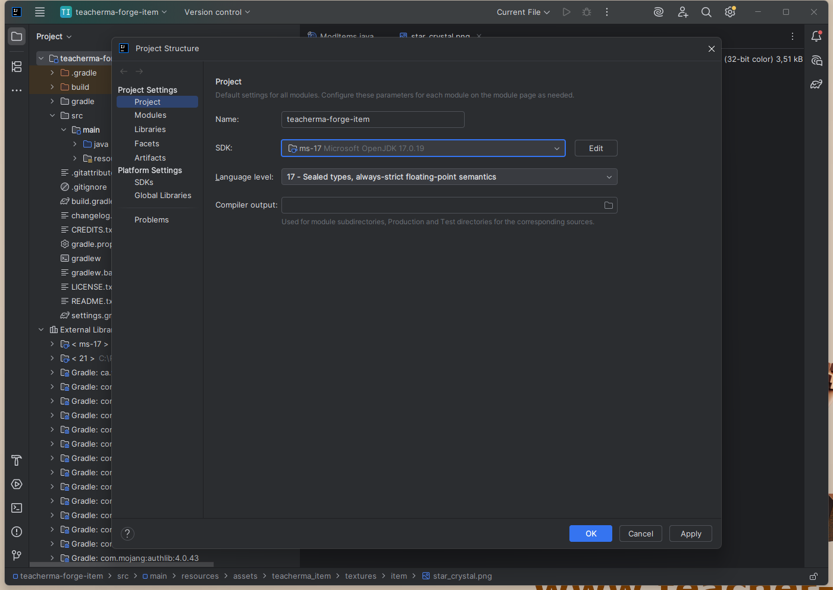Image resolution: width=833 pixels, height=590 pixels.
Task: Select Libraries in Project Settings
Action: pyautogui.click(x=150, y=130)
